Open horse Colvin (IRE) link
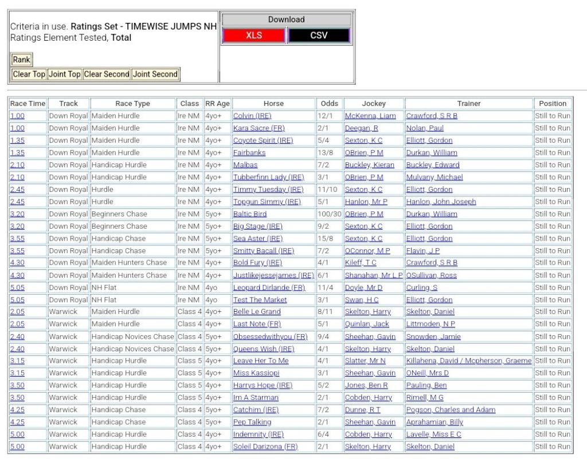The width and height of the screenshot is (587, 459). [252, 116]
